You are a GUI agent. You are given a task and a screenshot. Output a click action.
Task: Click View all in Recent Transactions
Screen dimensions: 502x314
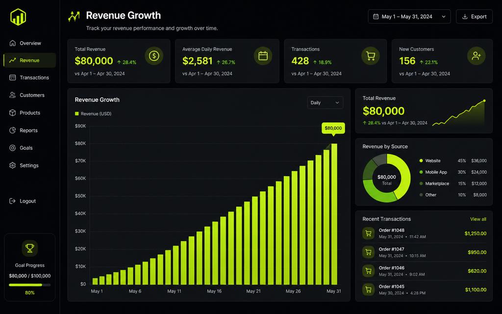478,219
